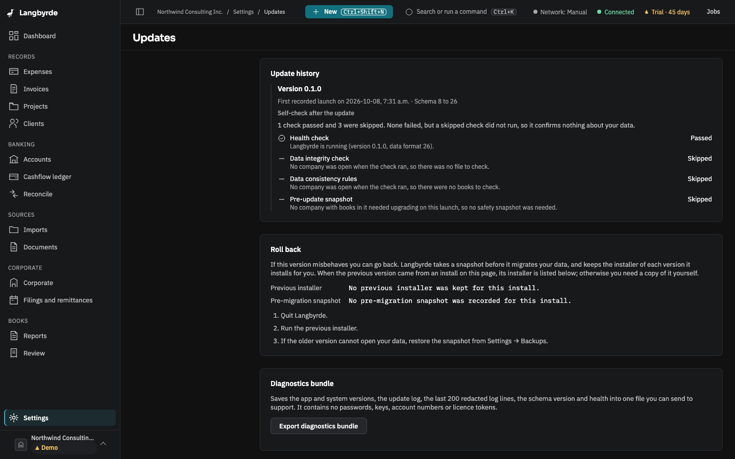Click the Connected status indicator

pos(616,12)
